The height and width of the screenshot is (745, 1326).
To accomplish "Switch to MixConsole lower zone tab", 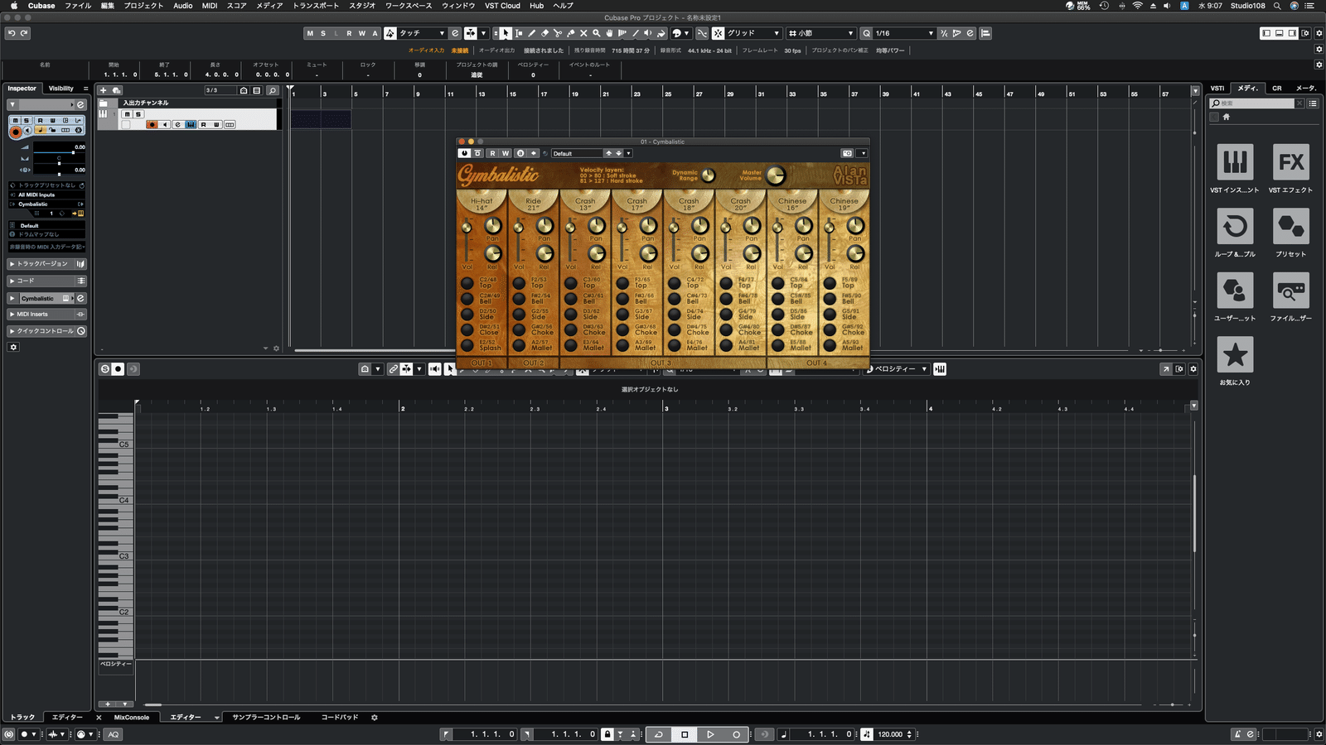I will pos(132,718).
